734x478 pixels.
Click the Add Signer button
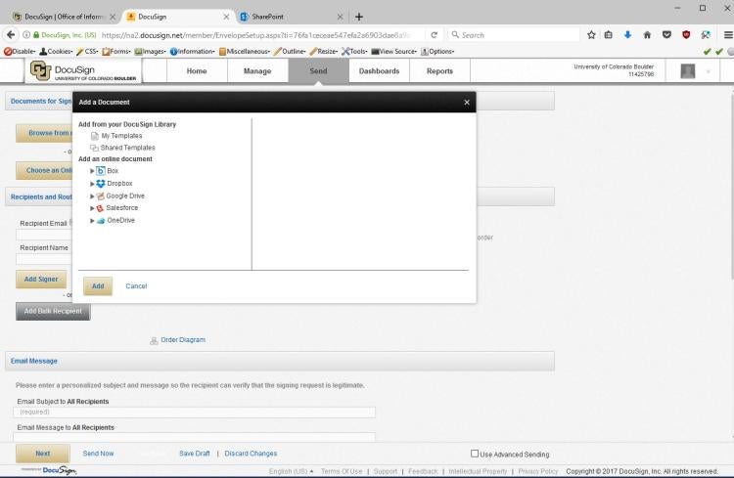[x=41, y=280]
